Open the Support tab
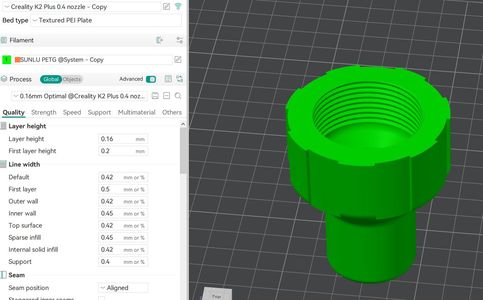Screen dimensions: 483x300 (99, 112)
